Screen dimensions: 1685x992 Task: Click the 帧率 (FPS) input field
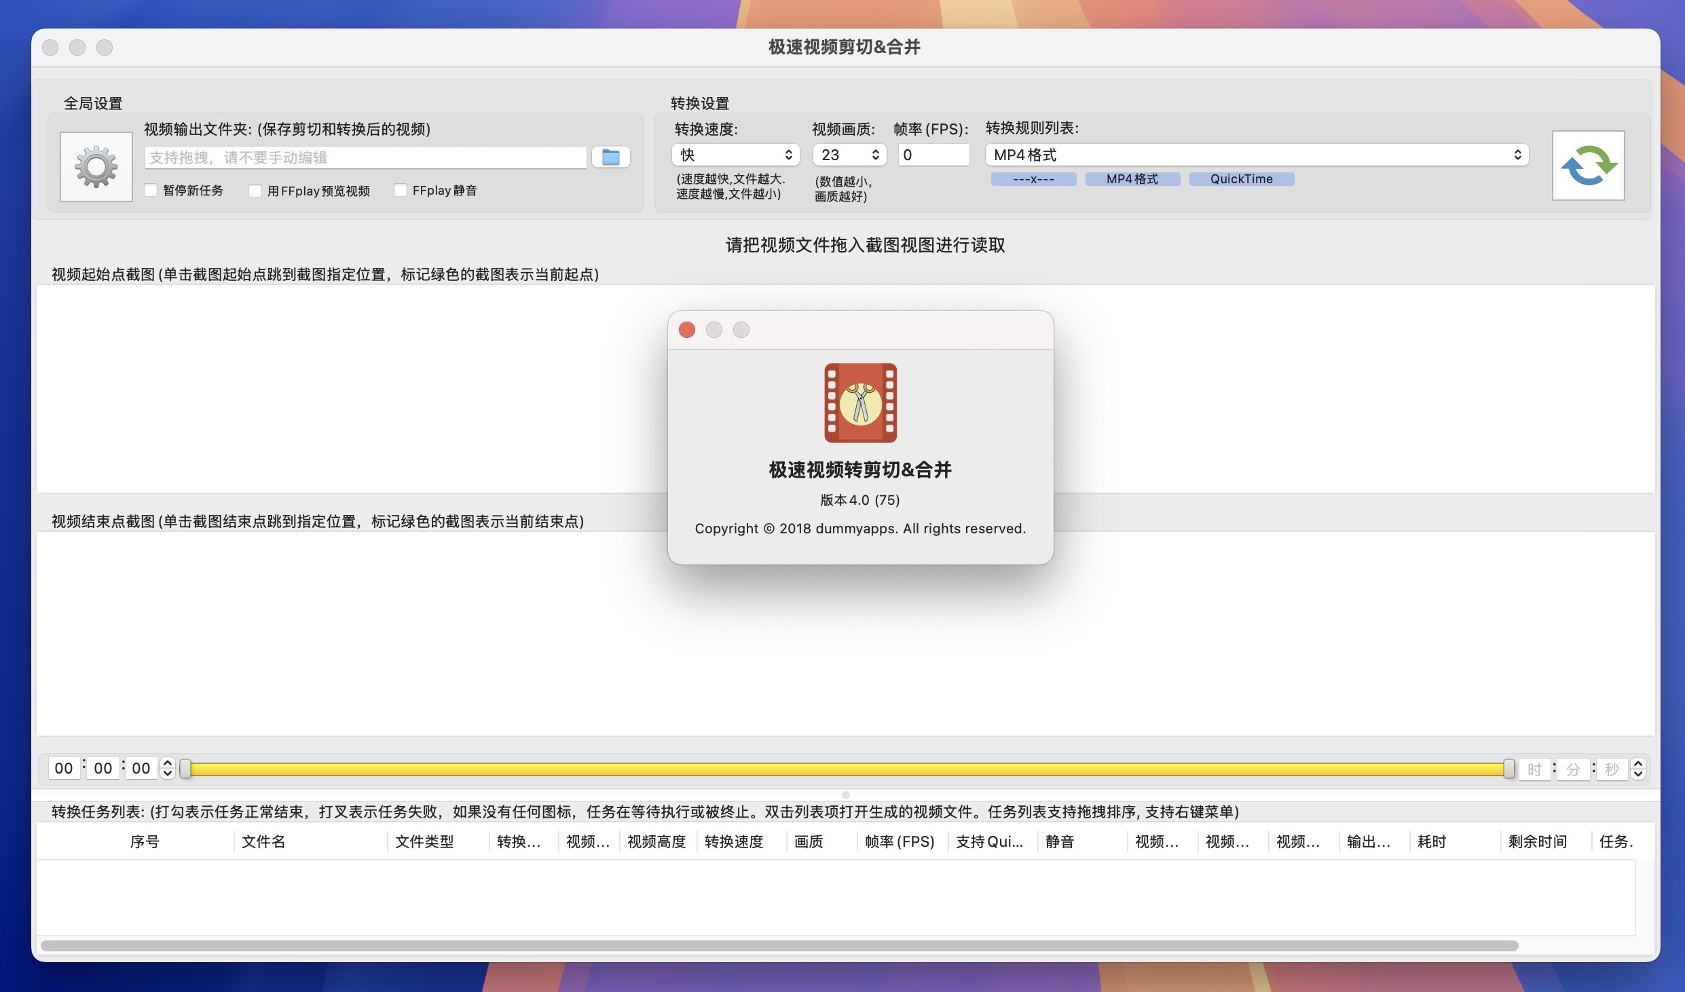933,155
